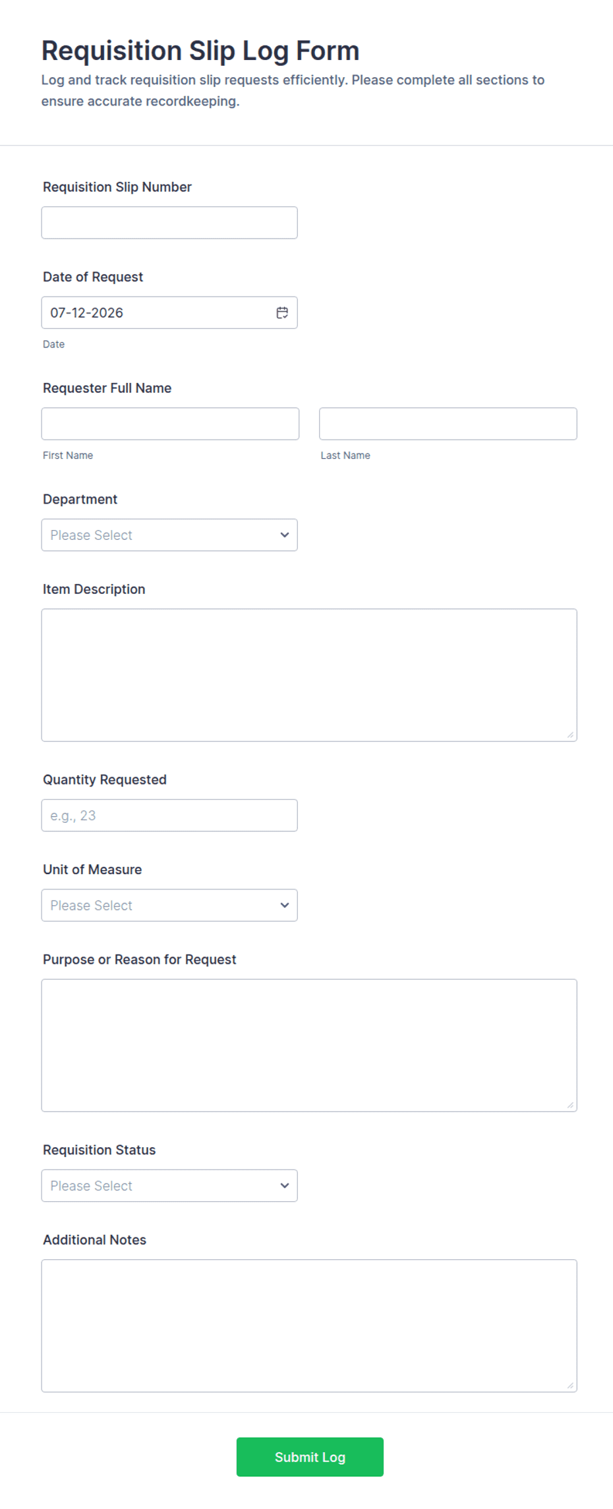Click Additional Notes resize handle

pos(570,1385)
